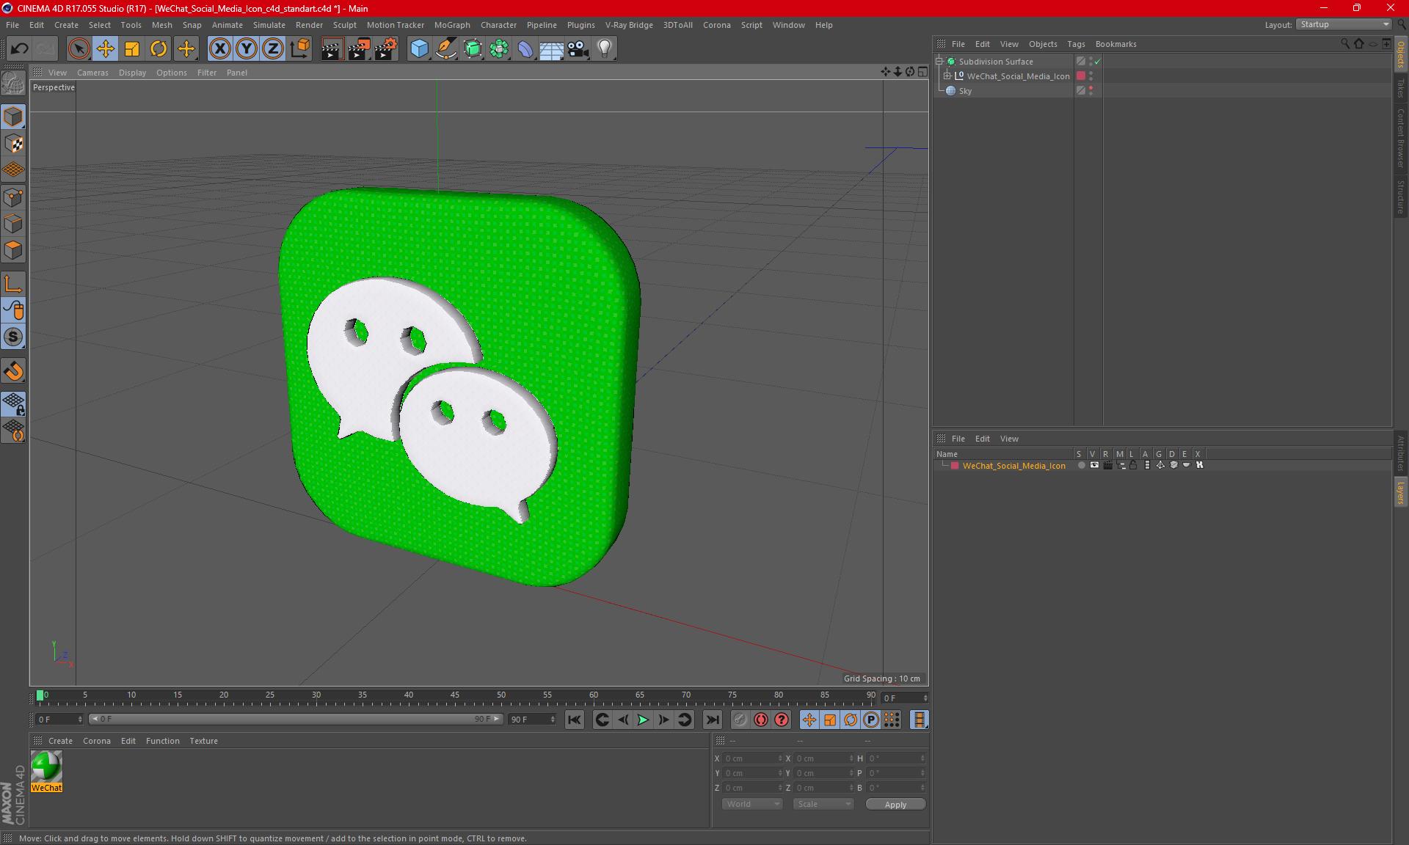Open the MoGraph menu

pos(452,25)
